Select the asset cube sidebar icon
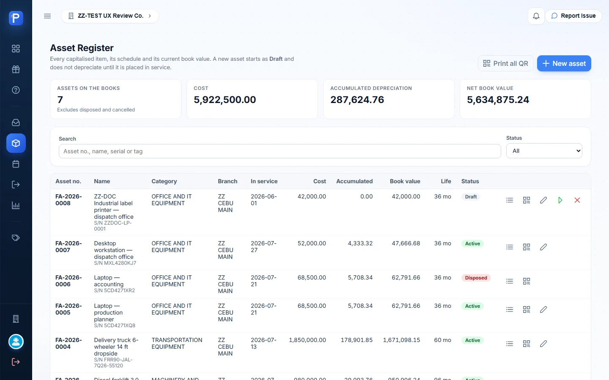609x380 pixels. pos(16,143)
